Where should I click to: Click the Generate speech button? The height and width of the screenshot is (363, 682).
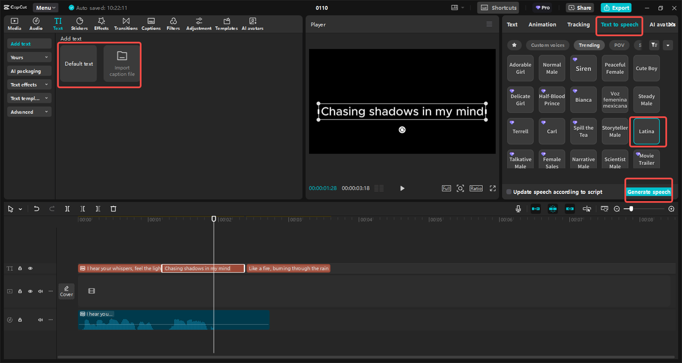648,192
